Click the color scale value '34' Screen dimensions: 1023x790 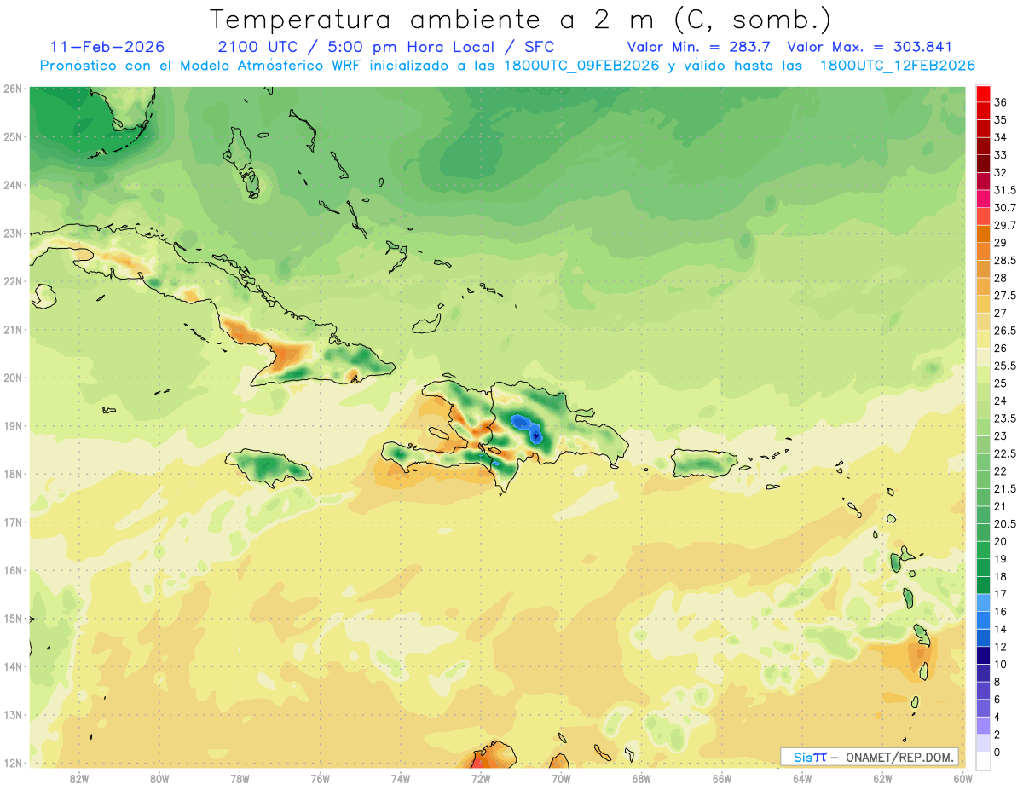tap(1001, 137)
